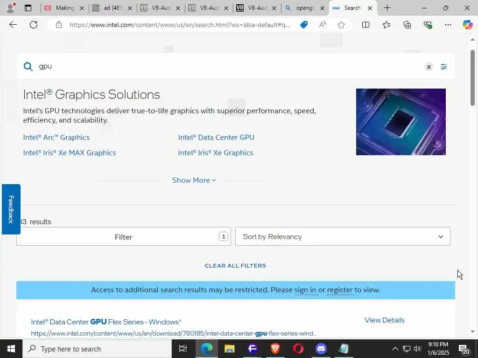Add page to favorites star icon
Image resolution: width=478 pixels, height=358 pixels.
[x=341, y=25]
